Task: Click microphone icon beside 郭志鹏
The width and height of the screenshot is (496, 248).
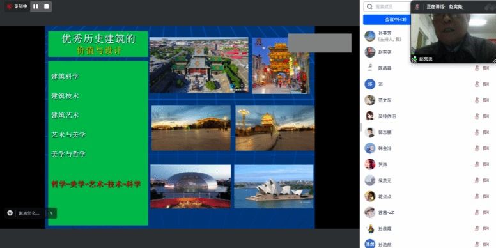Action: 477,132
